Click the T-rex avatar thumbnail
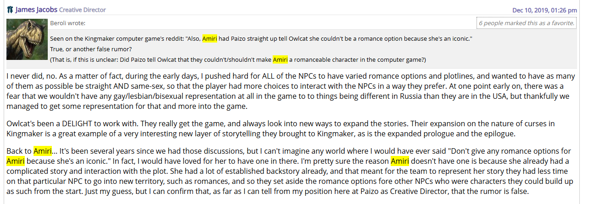This screenshot has width=589, height=204. point(27,39)
